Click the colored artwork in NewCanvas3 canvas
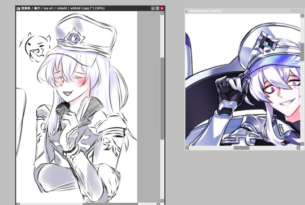The height and width of the screenshot is (205, 305). tap(243, 80)
